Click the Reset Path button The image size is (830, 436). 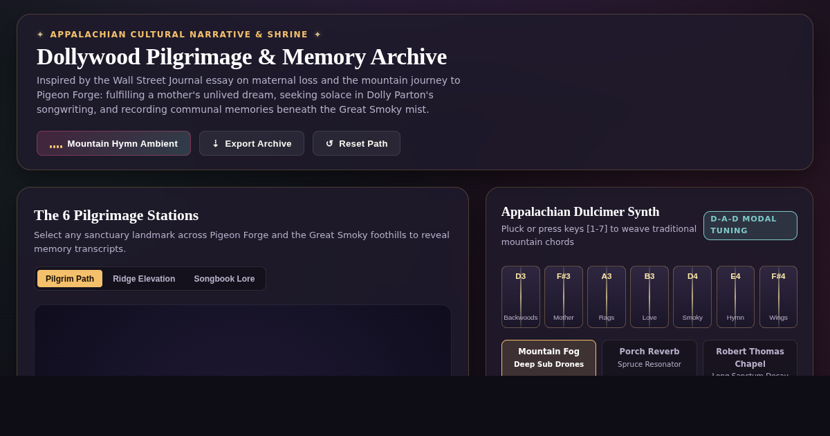[356, 143]
